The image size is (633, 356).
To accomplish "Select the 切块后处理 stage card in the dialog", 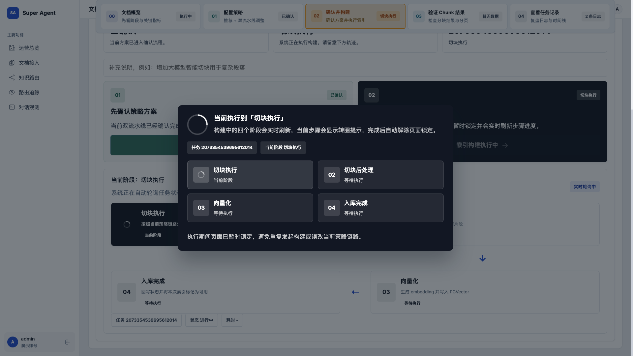I will pos(380,175).
